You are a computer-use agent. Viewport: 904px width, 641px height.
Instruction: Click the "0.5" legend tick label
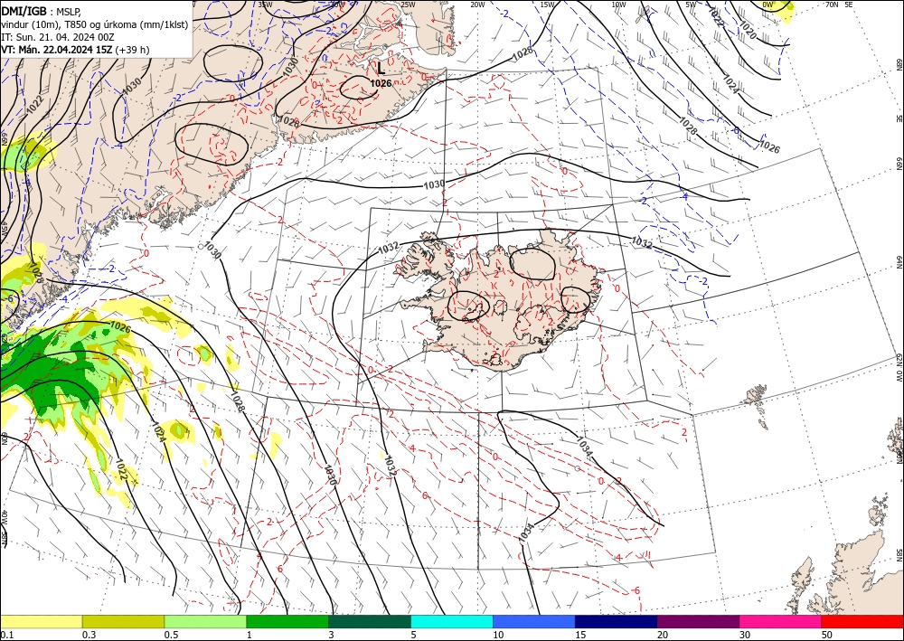(x=171, y=635)
